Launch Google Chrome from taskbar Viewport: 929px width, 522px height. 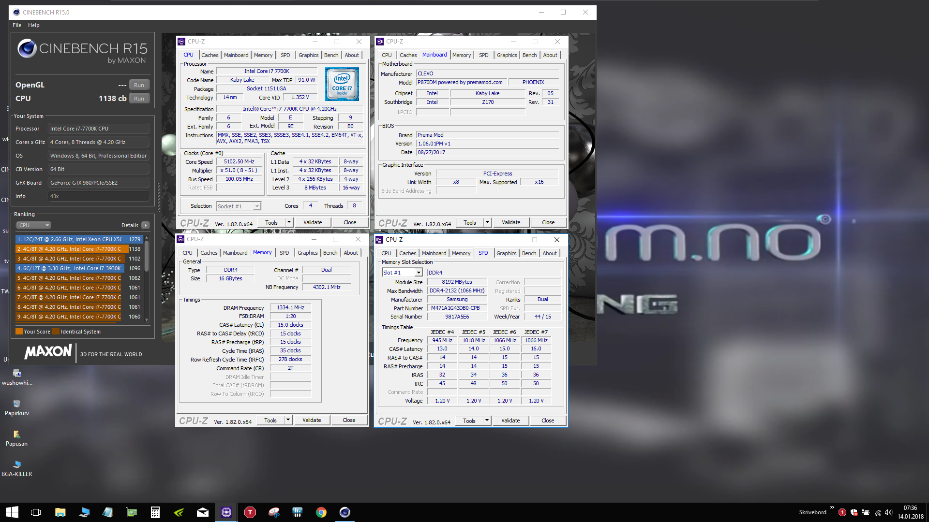click(x=321, y=512)
